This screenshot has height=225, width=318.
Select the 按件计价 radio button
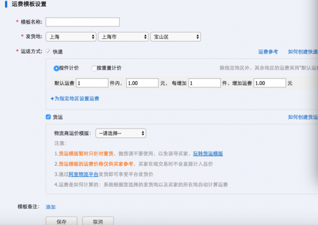56,68
